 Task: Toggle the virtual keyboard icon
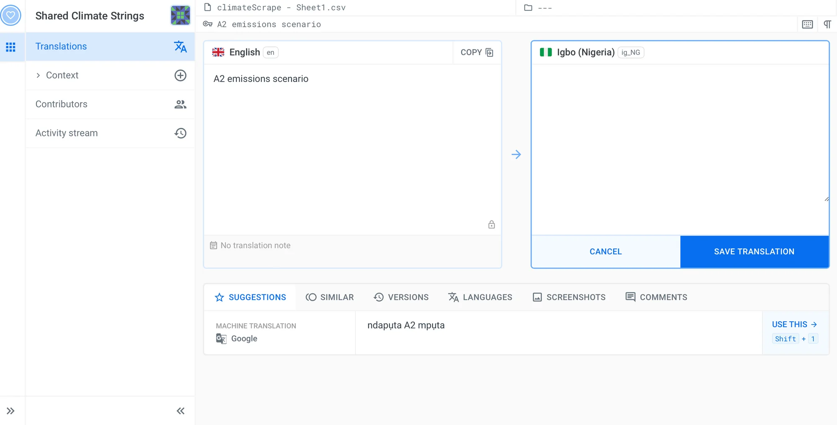point(807,24)
